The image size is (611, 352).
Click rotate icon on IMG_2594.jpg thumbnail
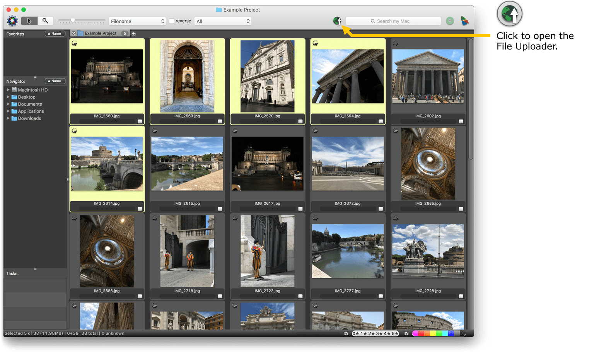coord(315,43)
